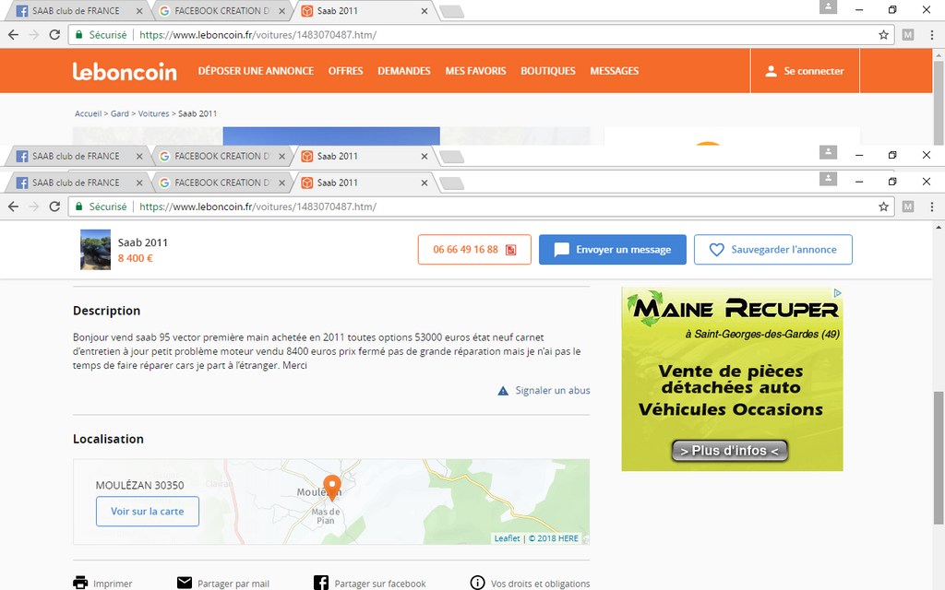Click Imprimer printer icon
Screen dimensions: 945x590
[80, 583]
